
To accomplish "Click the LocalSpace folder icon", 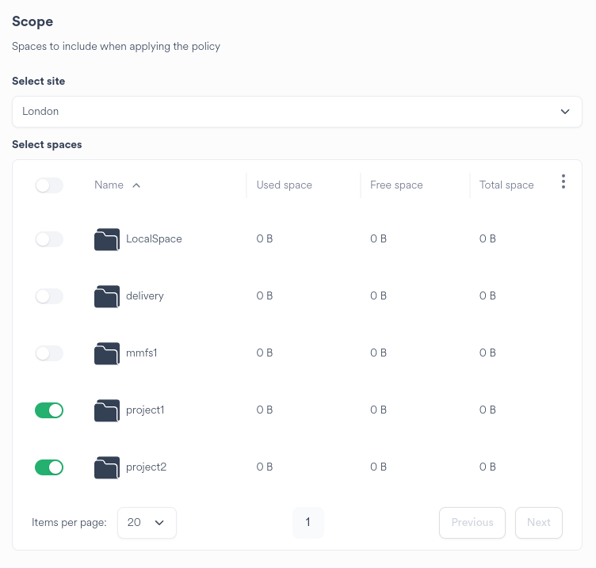I will [106, 239].
